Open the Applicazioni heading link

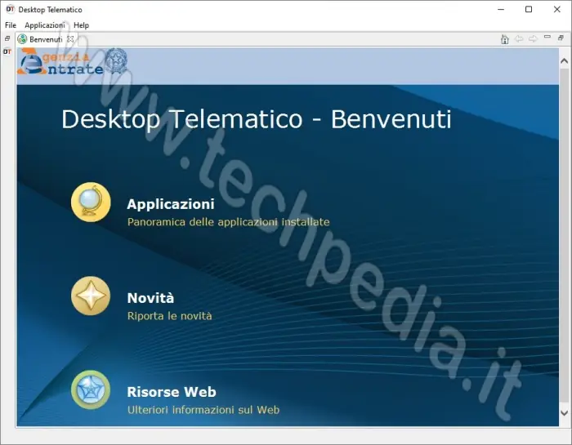171,204
